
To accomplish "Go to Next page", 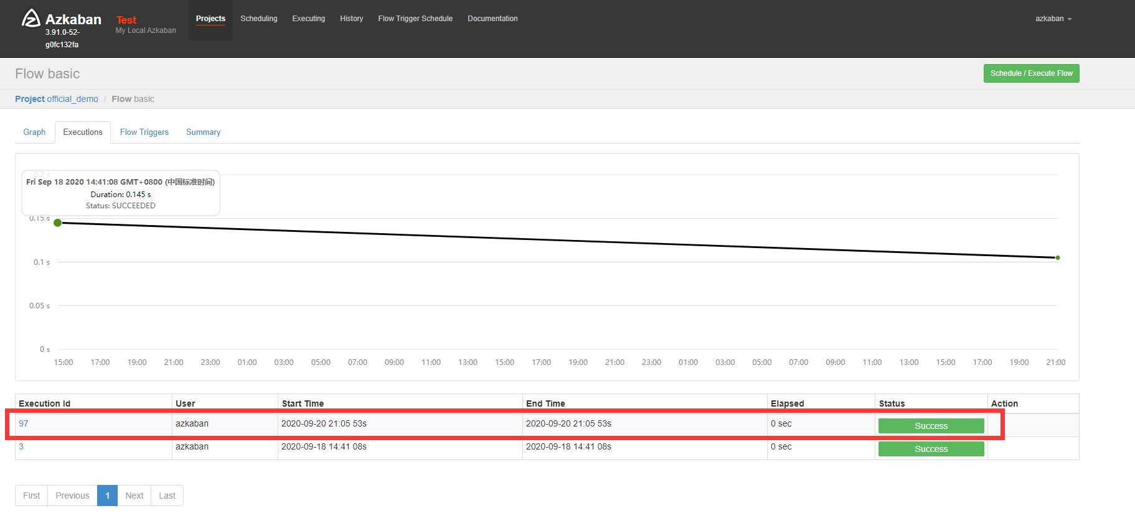I will pos(134,496).
